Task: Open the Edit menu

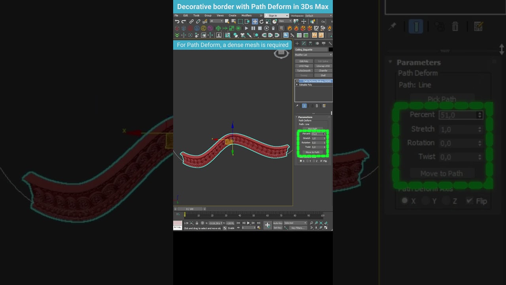Action: click(185, 15)
